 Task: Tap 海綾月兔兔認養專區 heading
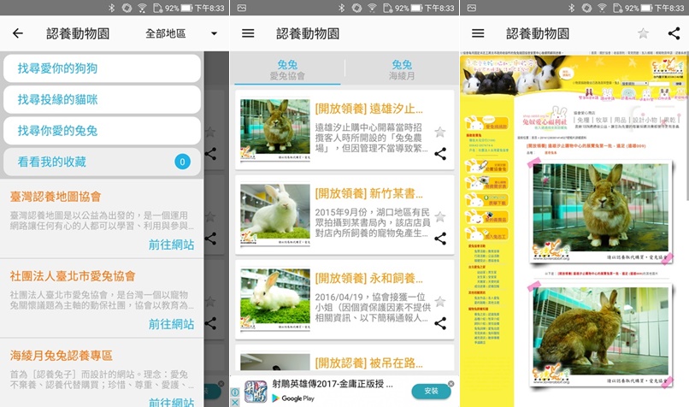pos(61,355)
